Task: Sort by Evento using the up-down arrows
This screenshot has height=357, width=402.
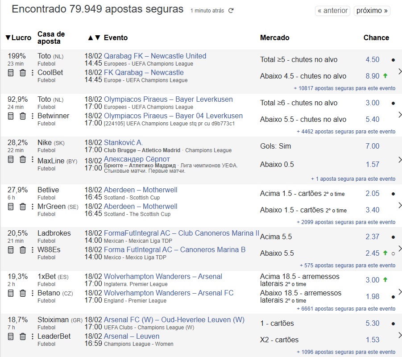Action: [x=94, y=37]
